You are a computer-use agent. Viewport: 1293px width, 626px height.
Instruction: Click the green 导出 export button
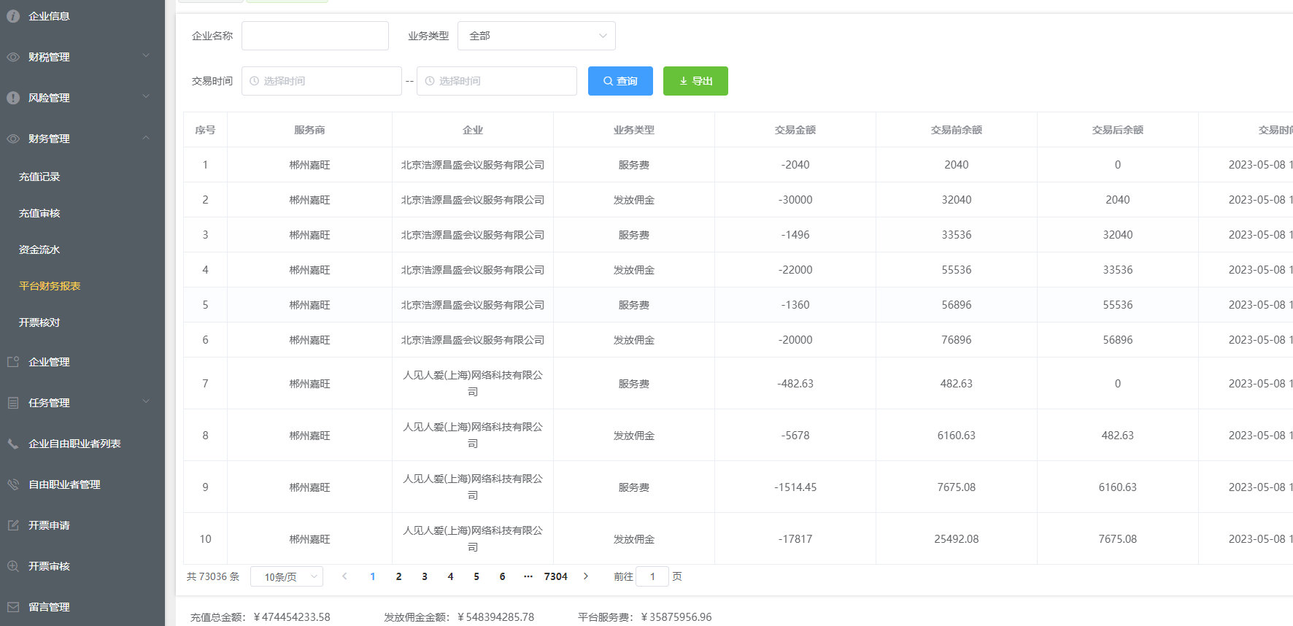695,81
